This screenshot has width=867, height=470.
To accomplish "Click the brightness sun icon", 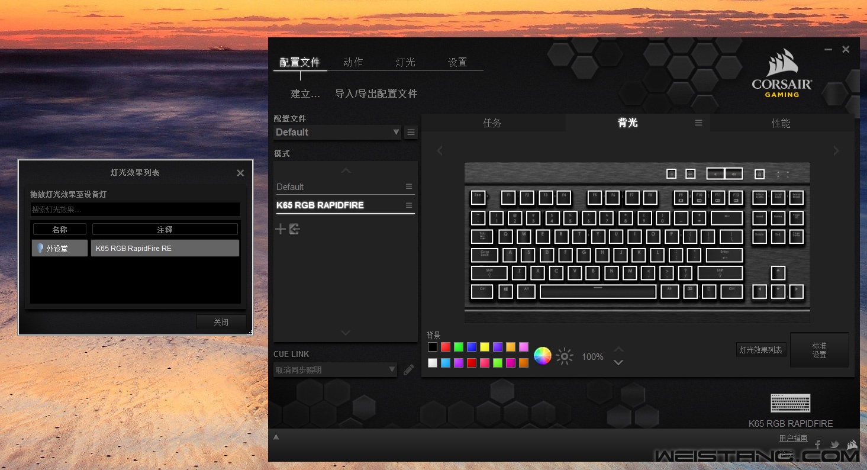I will 565,356.
